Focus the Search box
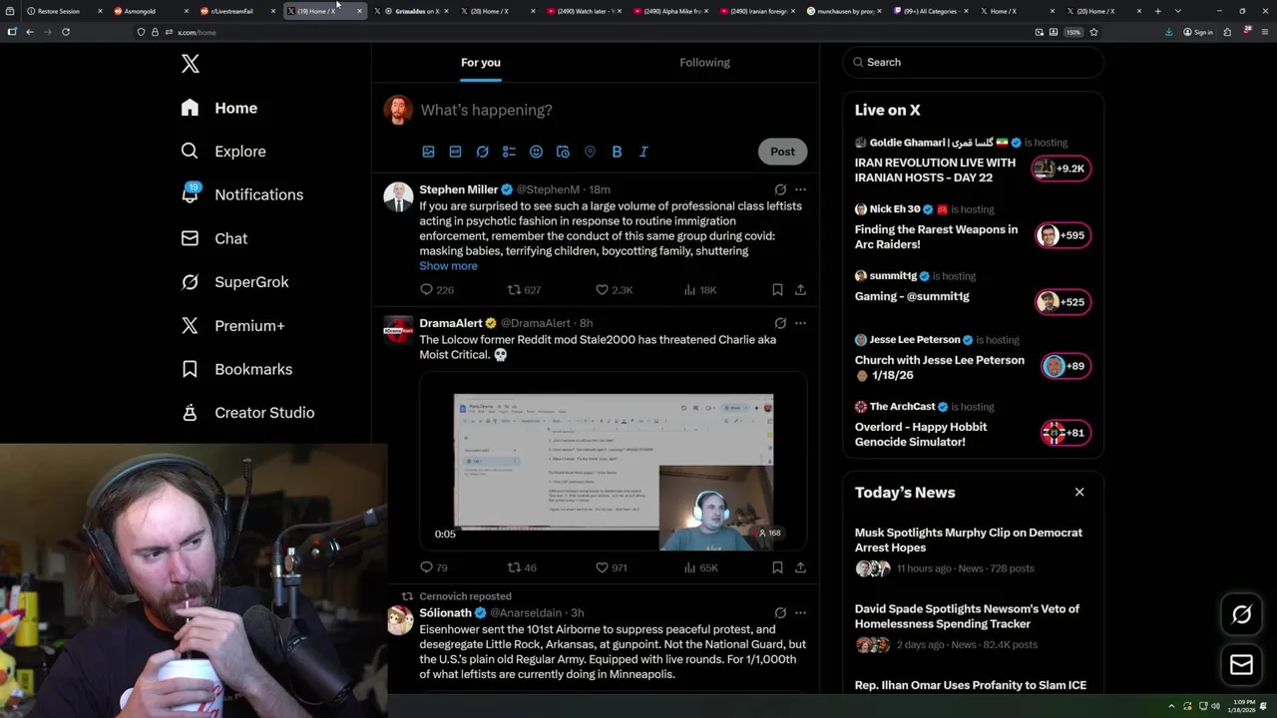This screenshot has width=1277, height=718. [x=973, y=62]
